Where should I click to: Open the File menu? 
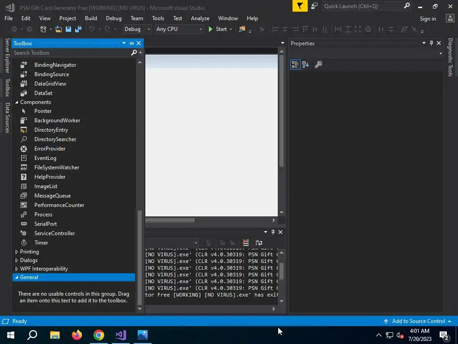click(x=8, y=18)
